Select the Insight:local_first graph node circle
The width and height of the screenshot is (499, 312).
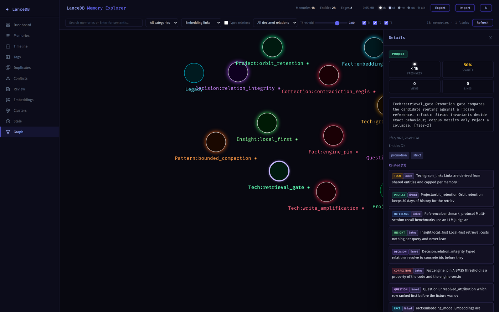tap(267, 123)
